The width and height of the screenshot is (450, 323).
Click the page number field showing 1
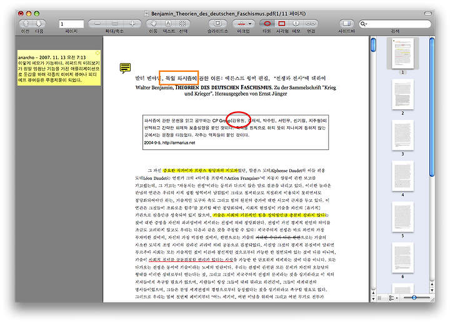coord(71,24)
